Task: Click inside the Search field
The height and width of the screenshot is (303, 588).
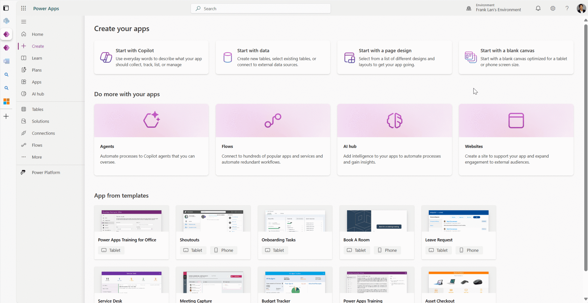Action: (x=260, y=8)
